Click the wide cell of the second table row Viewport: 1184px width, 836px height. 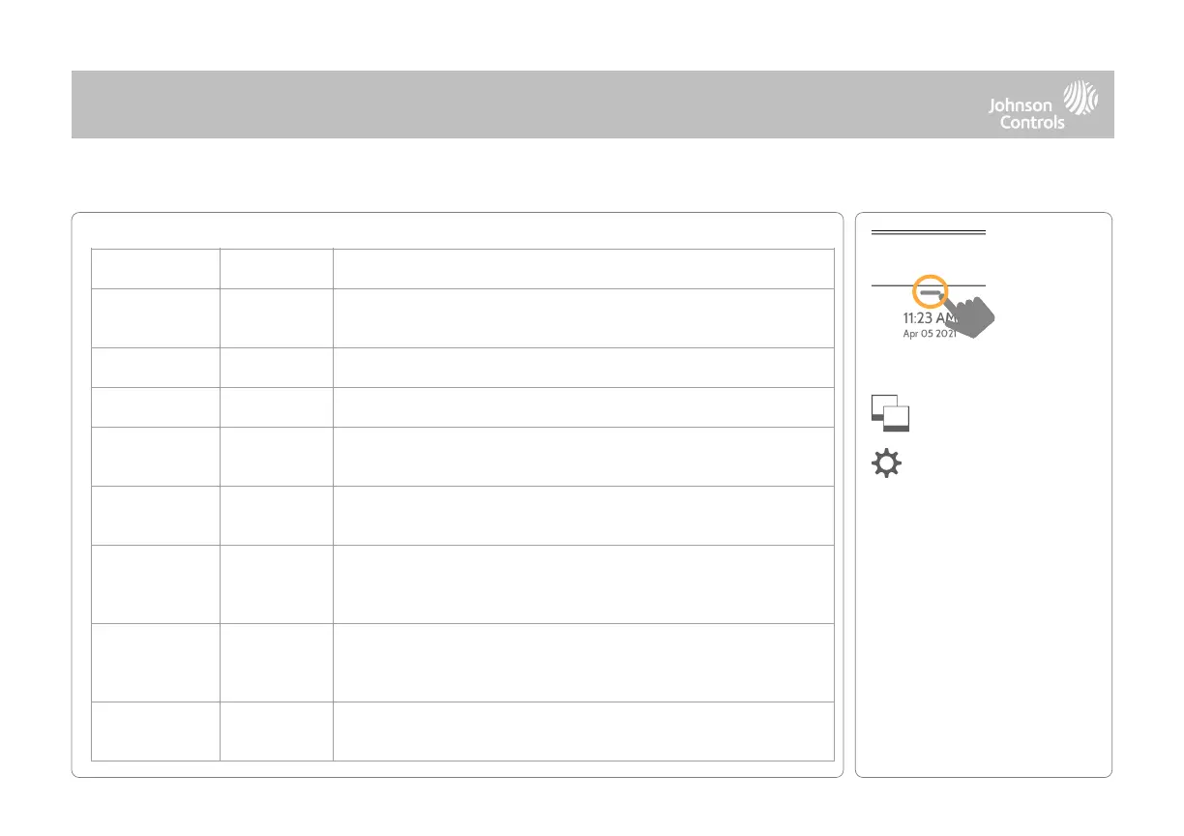pyautogui.click(x=583, y=317)
